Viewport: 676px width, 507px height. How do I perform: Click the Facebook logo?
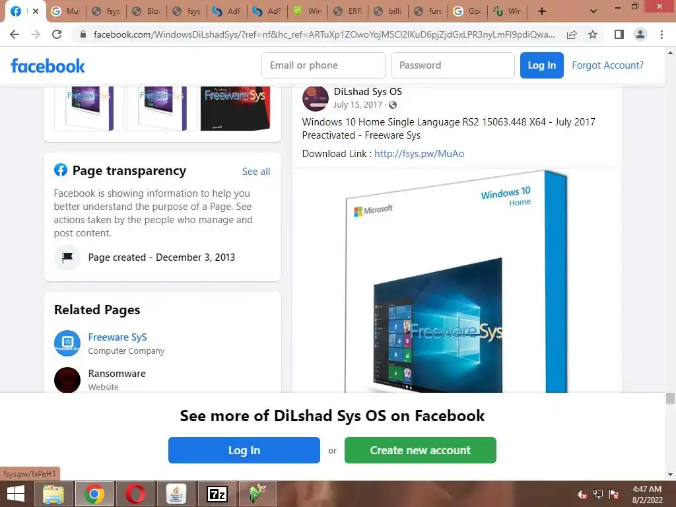pyautogui.click(x=48, y=66)
